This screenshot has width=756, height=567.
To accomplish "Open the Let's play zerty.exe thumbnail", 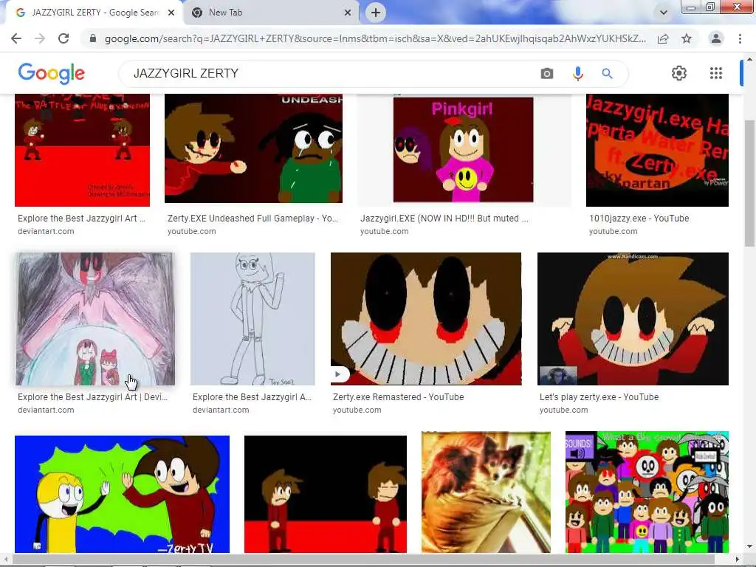I will click(633, 319).
